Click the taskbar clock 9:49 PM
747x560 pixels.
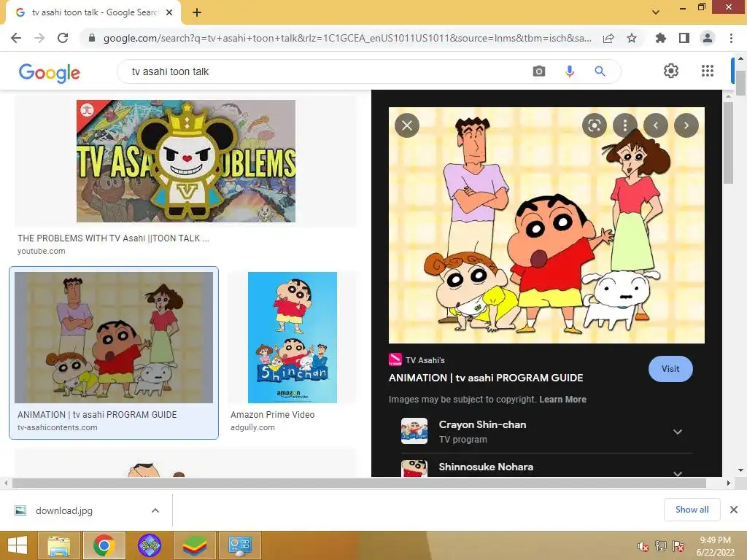[715, 540]
